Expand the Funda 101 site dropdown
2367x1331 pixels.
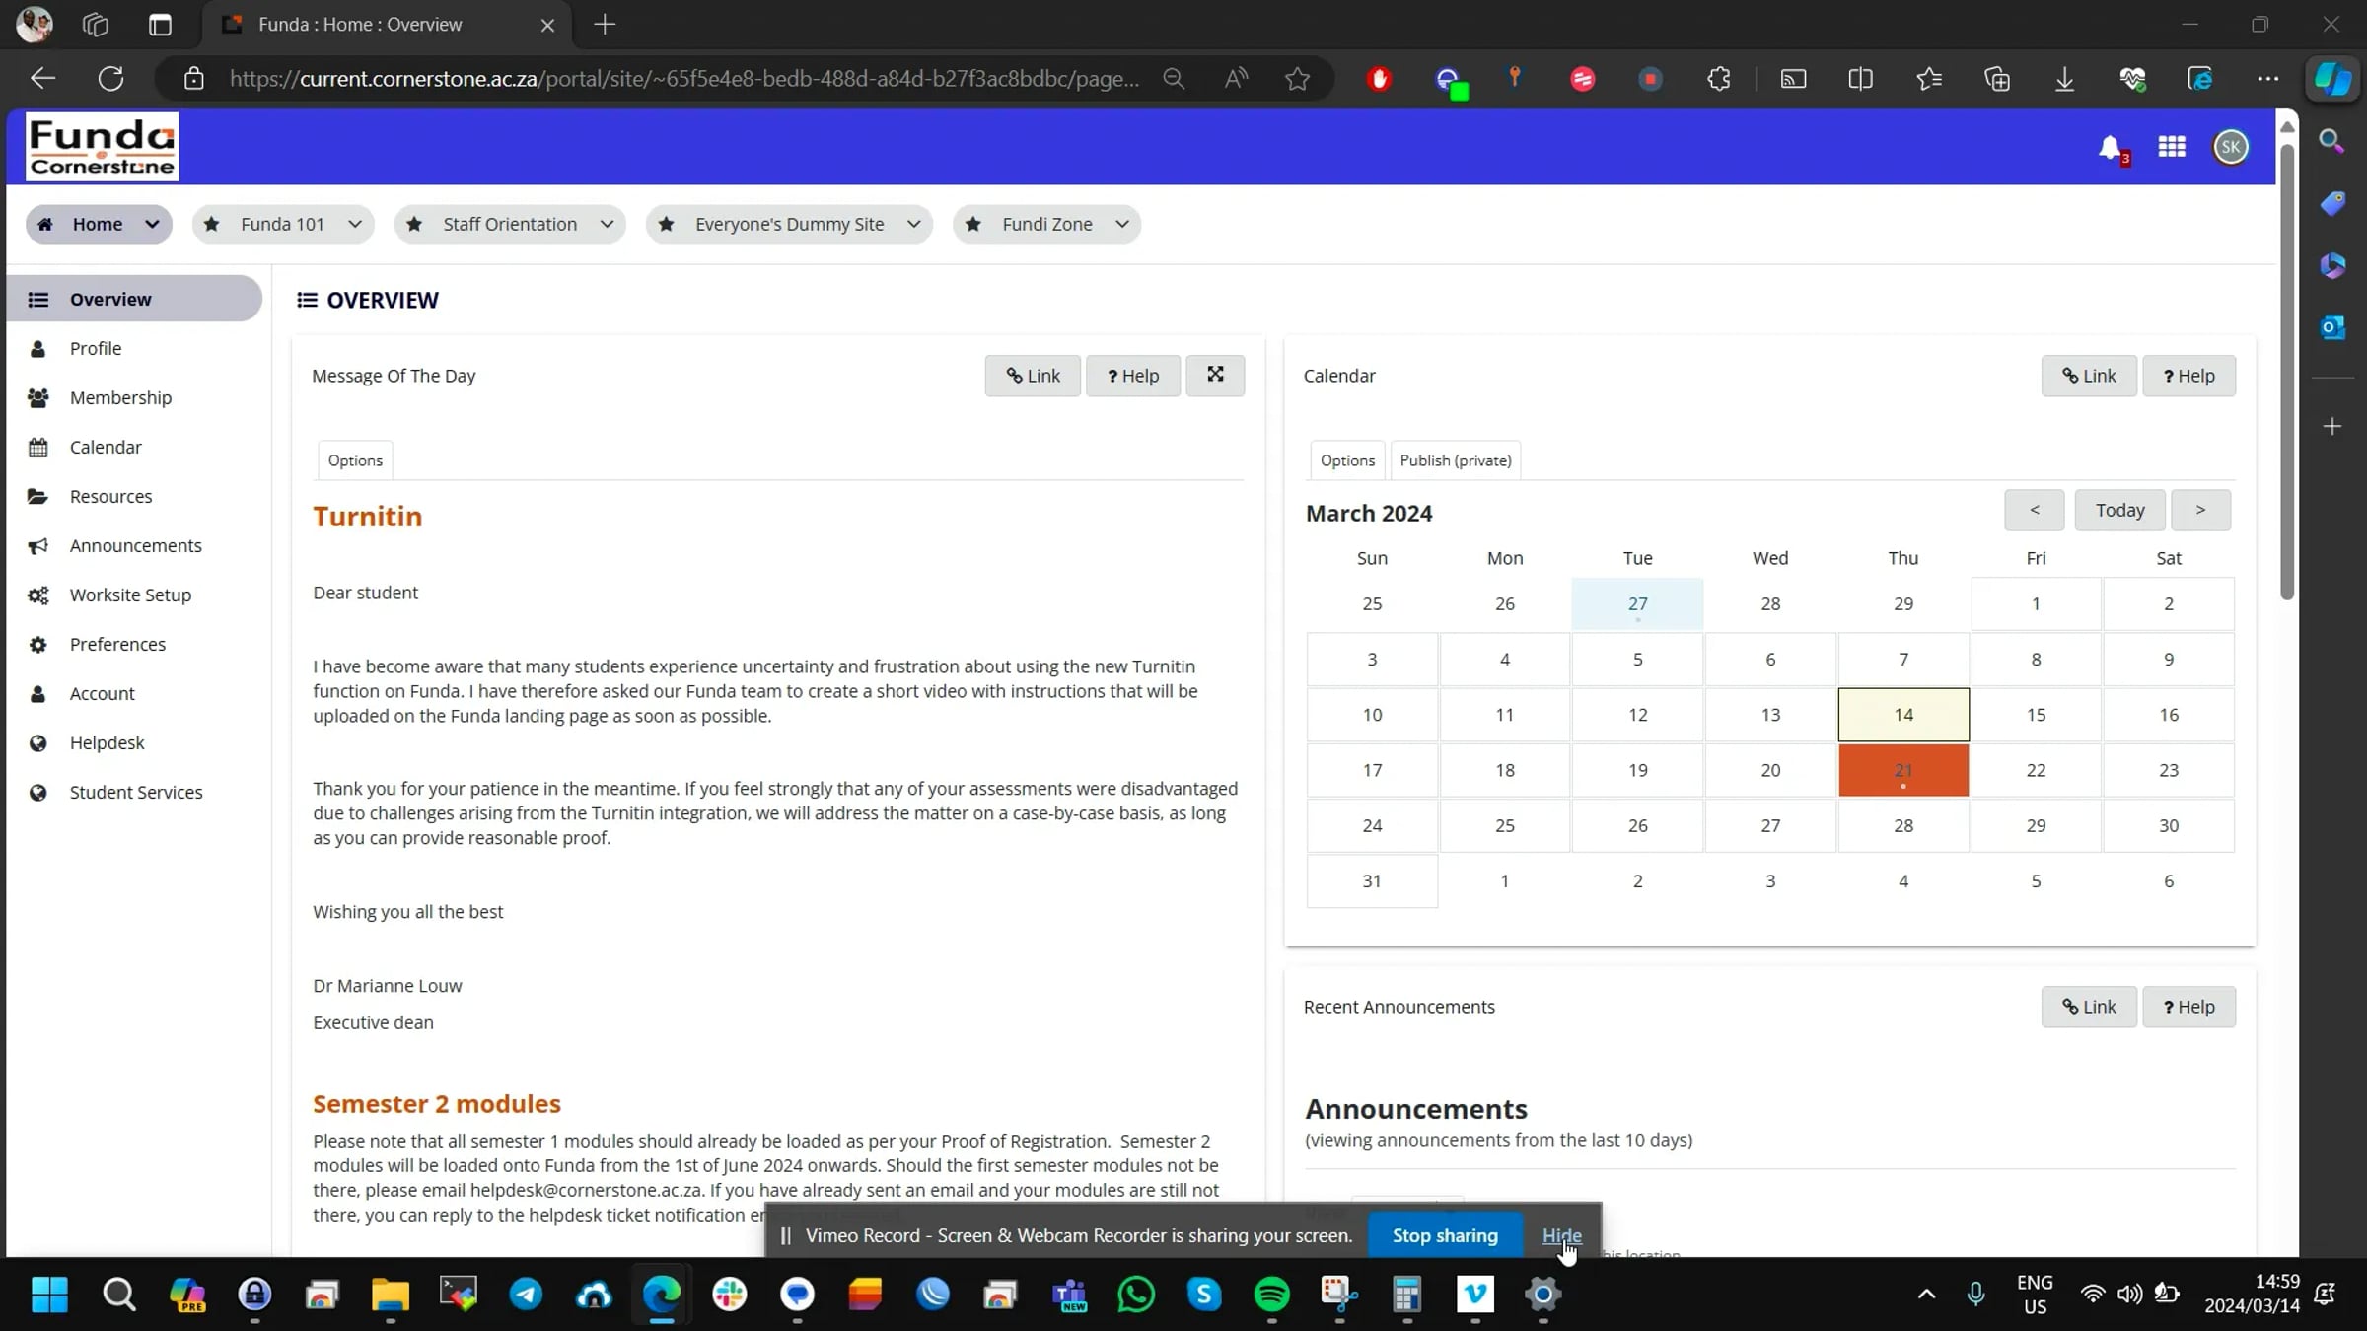coord(355,224)
